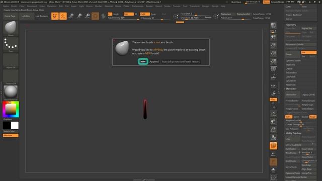Collapse the Geometry section header
This screenshot has width=322, height=181.
click(x=291, y=25)
